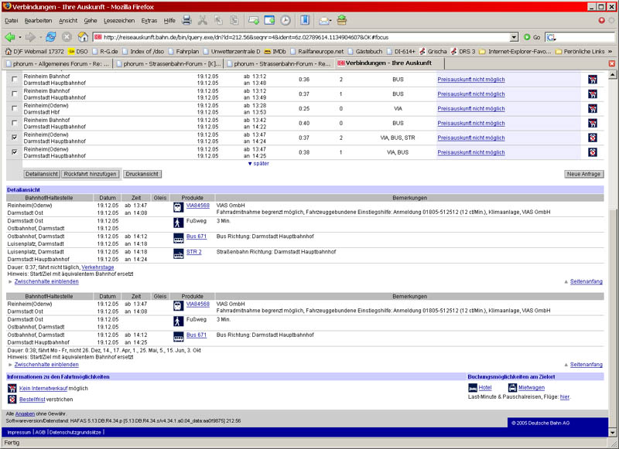Open the Lesezeichen menu
The height and width of the screenshot is (449, 619).
(118, 20)
